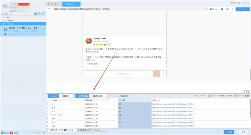
Task: Click the new folder icon above the task list
Action: tap(40, 14)
